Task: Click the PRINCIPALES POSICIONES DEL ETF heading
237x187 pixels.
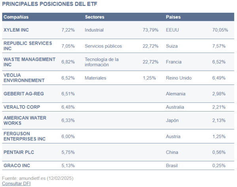Action: [50, 4]
